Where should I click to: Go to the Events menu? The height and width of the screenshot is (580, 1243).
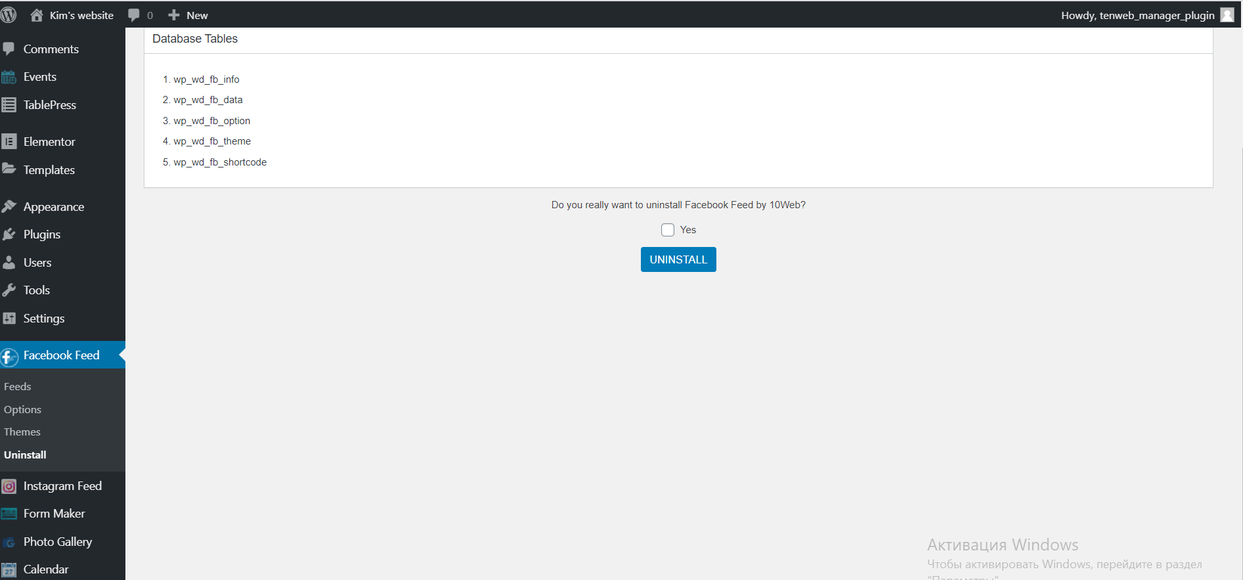pos(40,77)
